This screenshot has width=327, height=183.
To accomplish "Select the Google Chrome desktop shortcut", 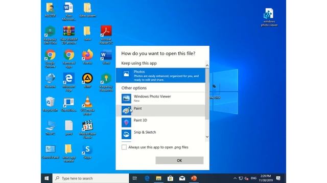I will 50,59.
